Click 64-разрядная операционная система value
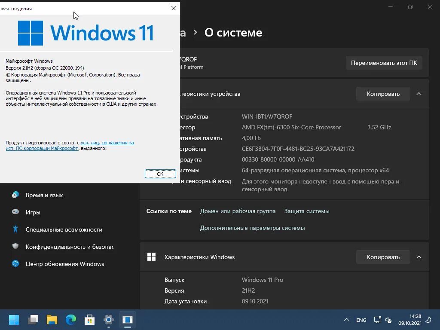 pyautogui.click(x=315, y=170)
